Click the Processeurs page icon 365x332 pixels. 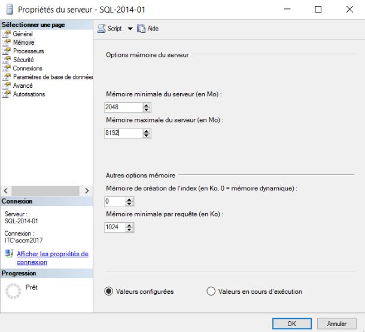7,51
